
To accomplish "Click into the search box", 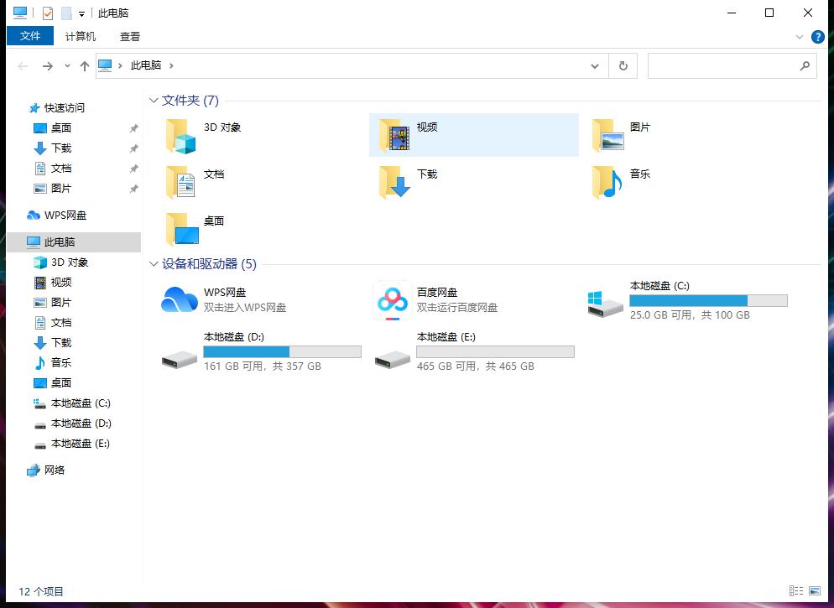I will click(x=723, y=66).
